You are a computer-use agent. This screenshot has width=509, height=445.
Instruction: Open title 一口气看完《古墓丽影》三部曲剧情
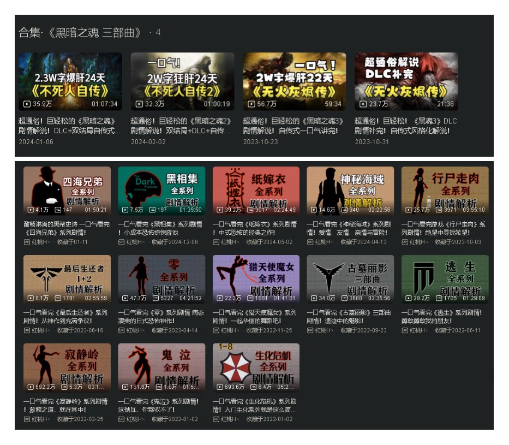(x=349, y=317)
